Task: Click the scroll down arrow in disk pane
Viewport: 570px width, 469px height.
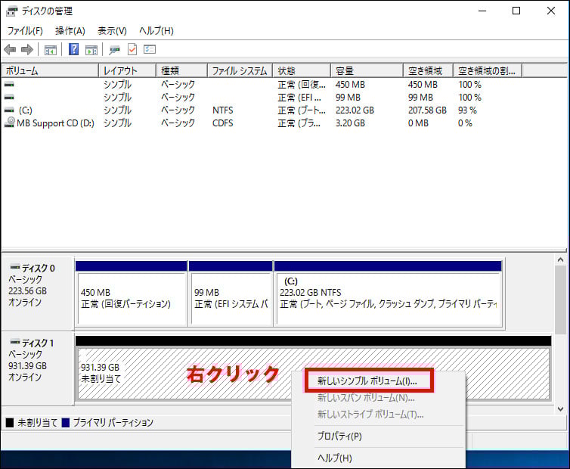Action: 560,409
